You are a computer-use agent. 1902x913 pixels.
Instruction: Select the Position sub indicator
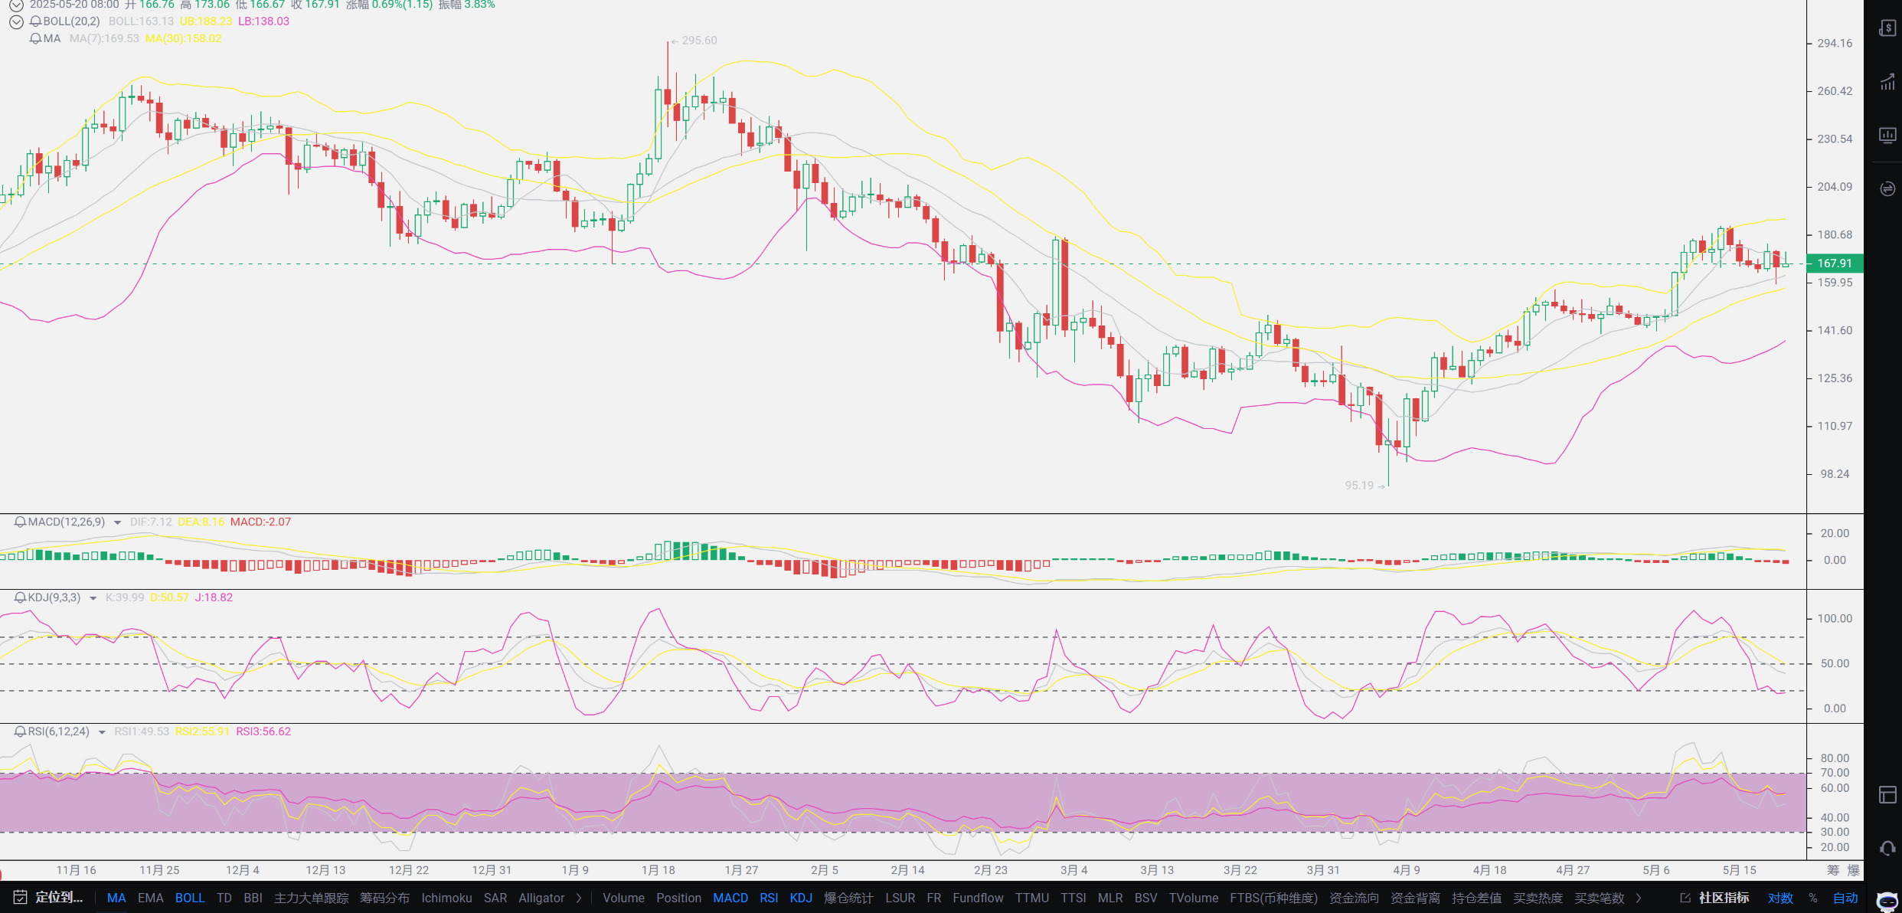coord(678,898)
